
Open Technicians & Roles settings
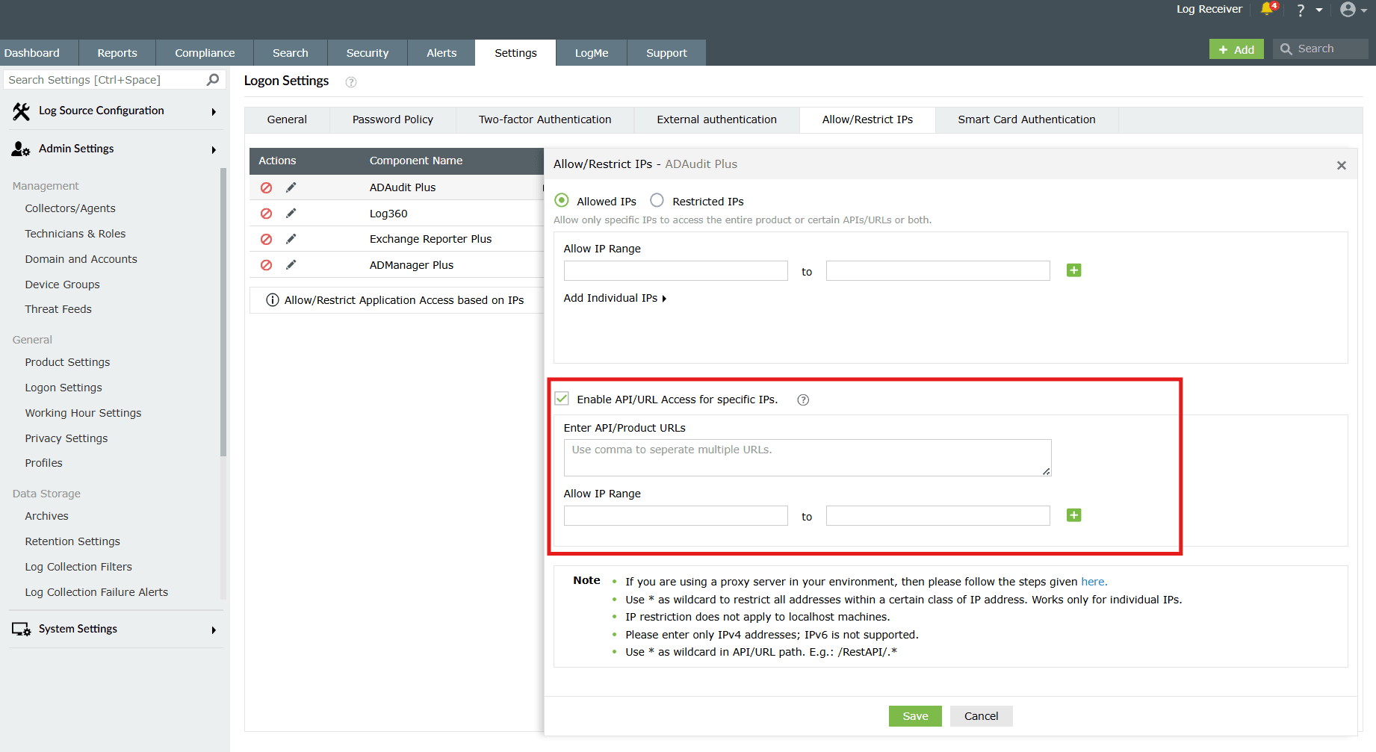click(x=75, y=234)
